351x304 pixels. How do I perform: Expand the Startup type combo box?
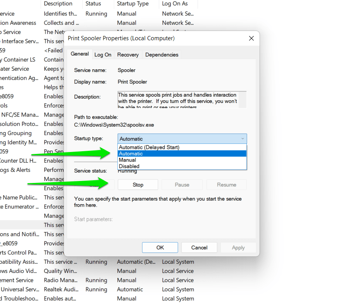(182, 139)
